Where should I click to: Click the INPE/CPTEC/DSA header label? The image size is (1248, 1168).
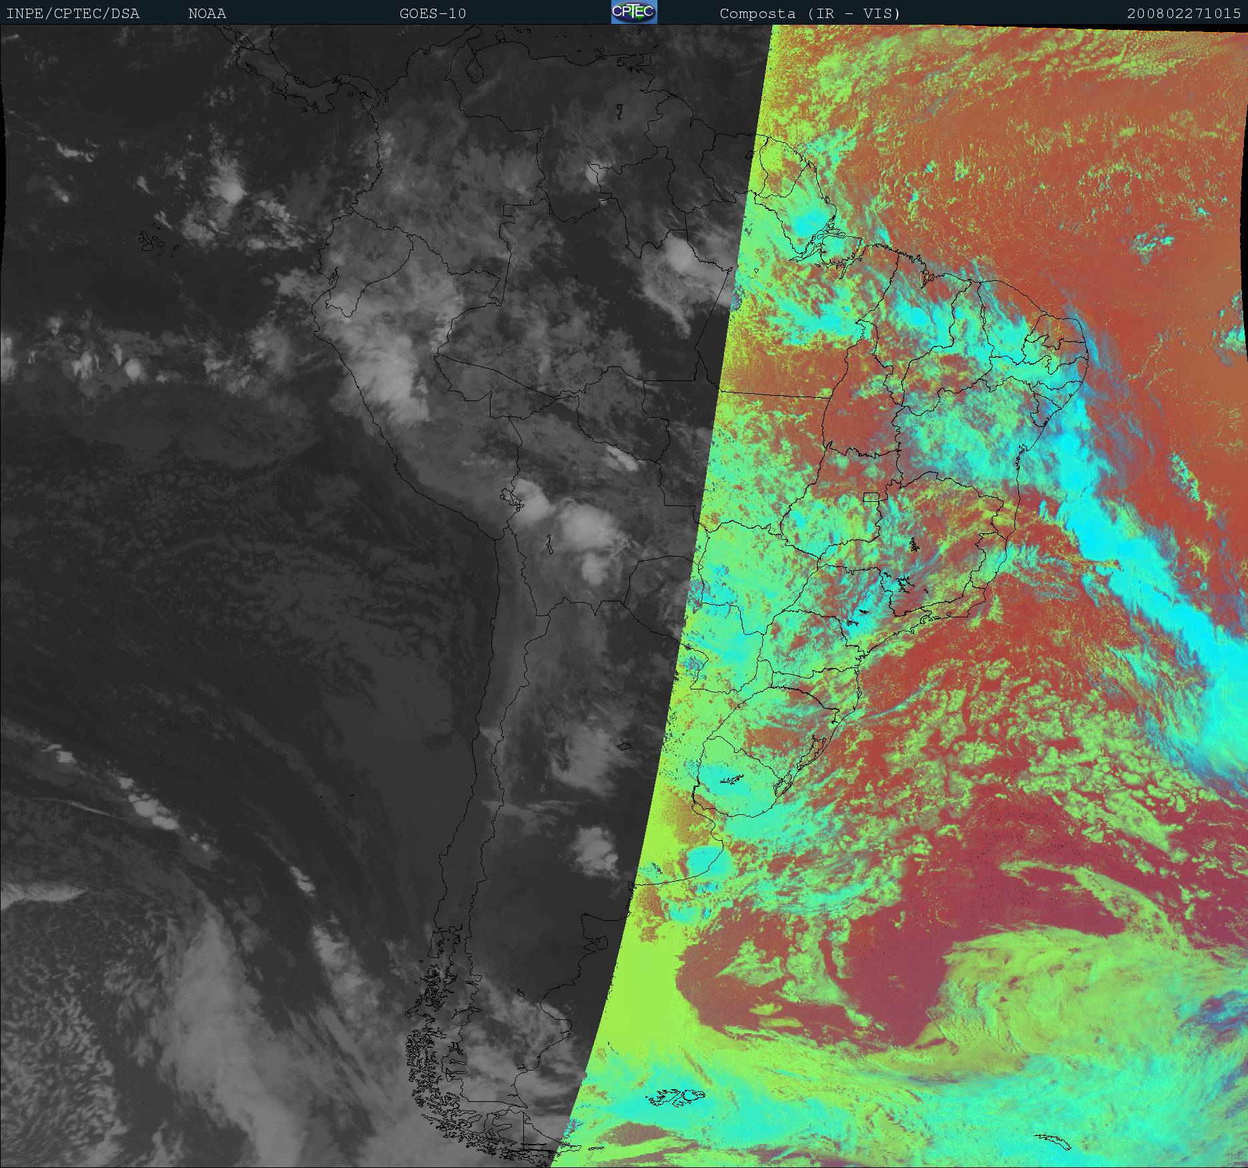pyautogui.click(x=73, y=13)
